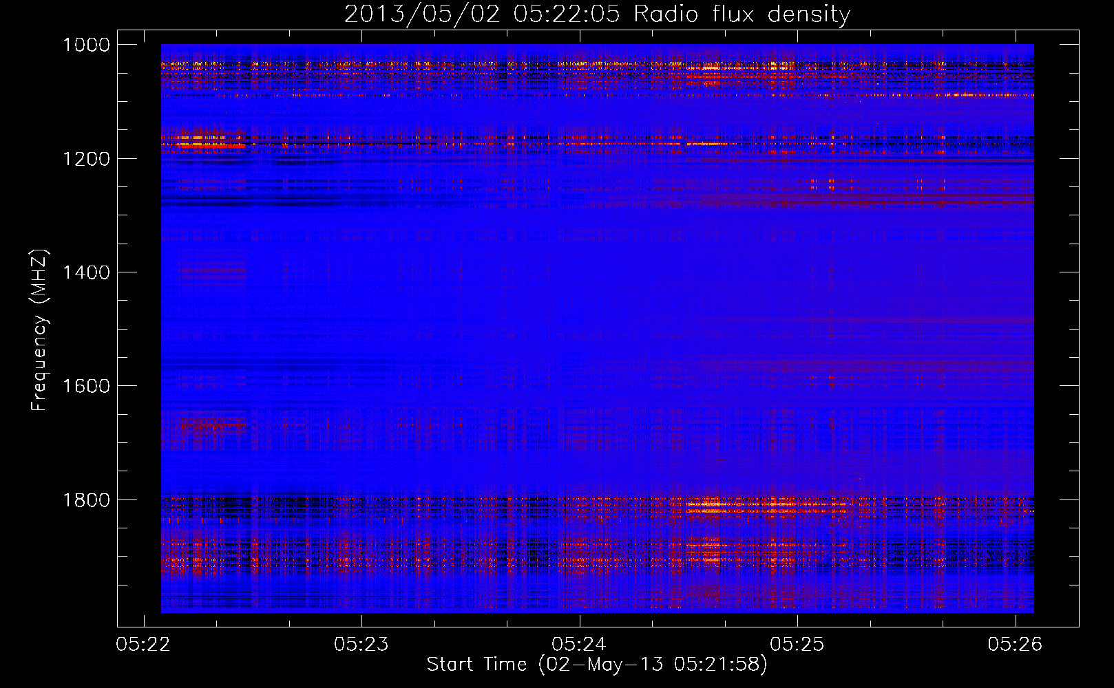Click the 1200 frequency tick label

click(86, 159)
